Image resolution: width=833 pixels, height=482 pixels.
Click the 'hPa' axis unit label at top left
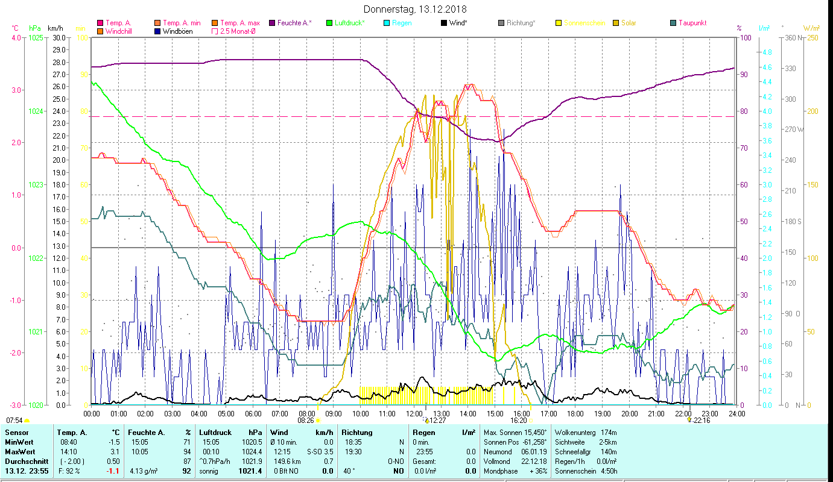click(35, 28)
